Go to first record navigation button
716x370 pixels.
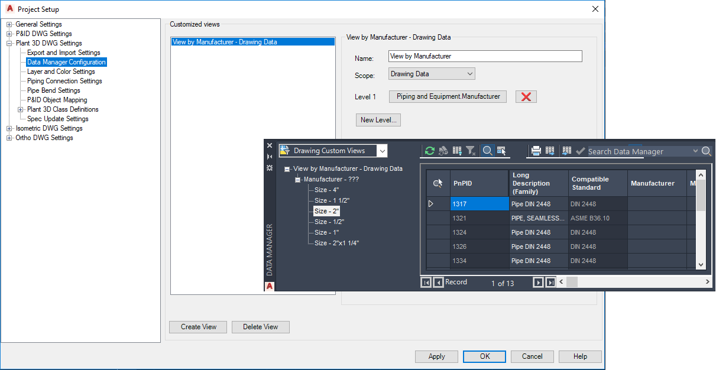click(x=426, y=283)
